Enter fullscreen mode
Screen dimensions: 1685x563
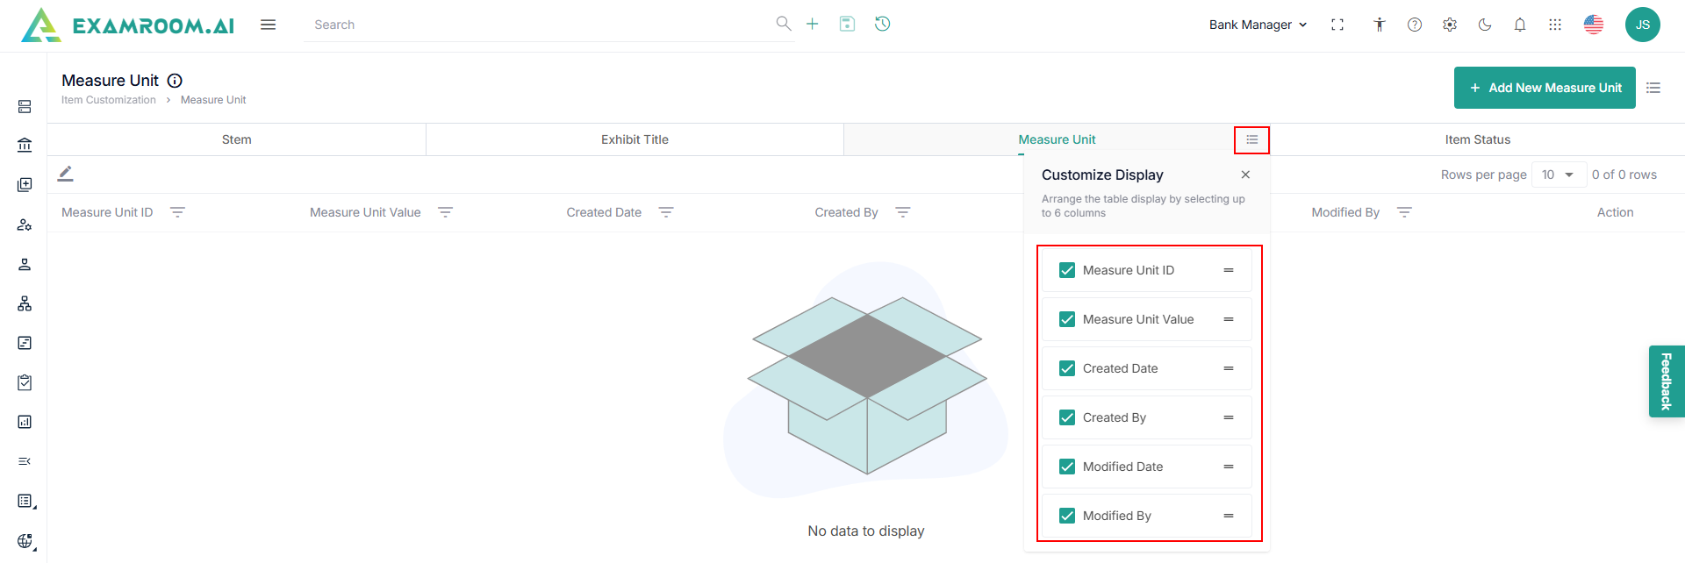click(1337, 25)
